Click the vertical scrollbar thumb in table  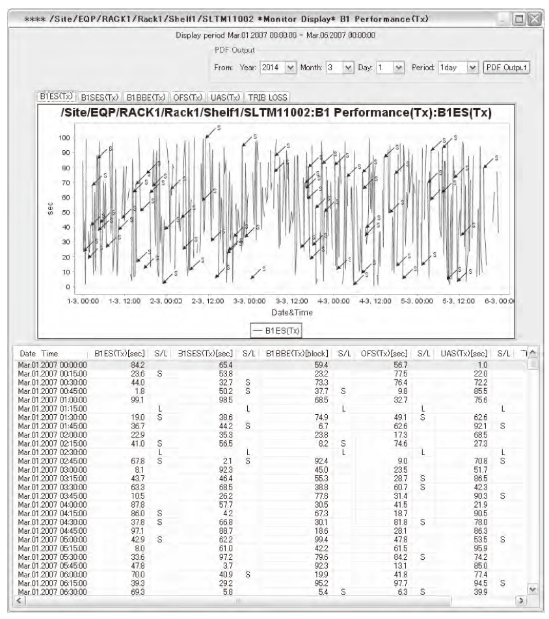pos(533,363)
